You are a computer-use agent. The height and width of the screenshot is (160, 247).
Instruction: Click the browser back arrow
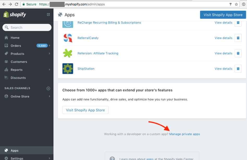point(4,4)
